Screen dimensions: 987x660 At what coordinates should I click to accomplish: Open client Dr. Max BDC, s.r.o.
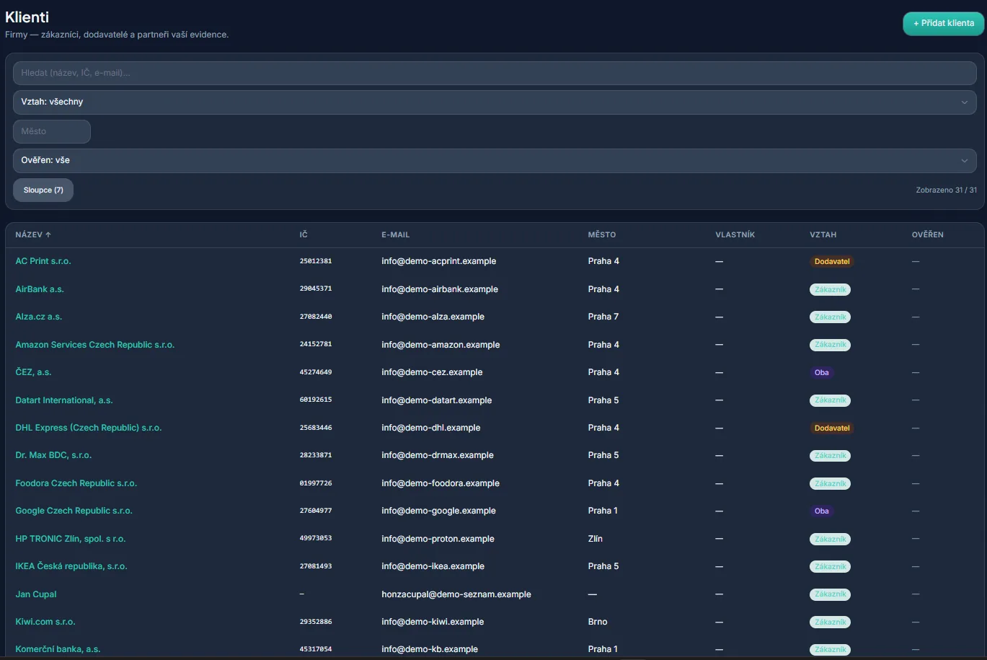(x=53, y=455)
